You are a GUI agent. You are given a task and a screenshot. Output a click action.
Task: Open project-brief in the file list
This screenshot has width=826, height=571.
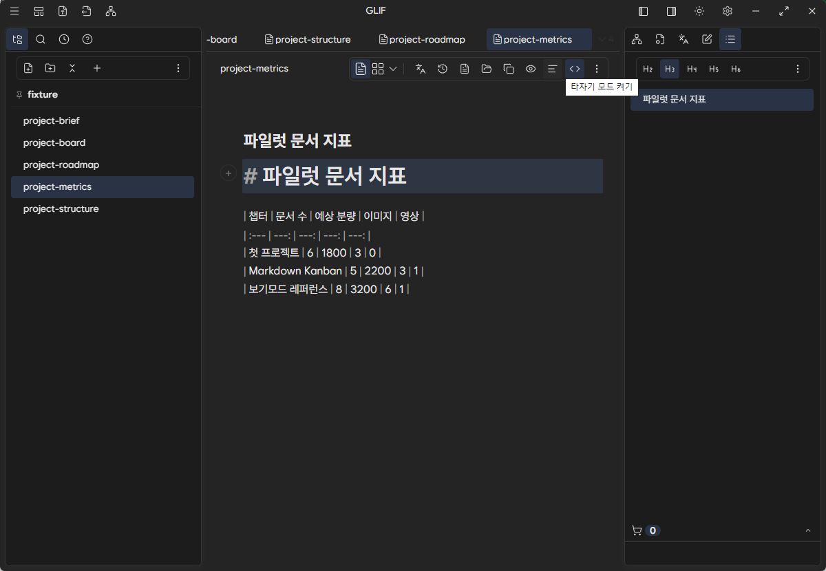point(103,120)
